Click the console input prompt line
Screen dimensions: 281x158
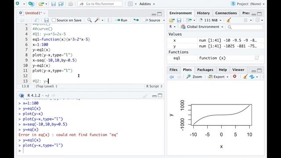(90, 151)
